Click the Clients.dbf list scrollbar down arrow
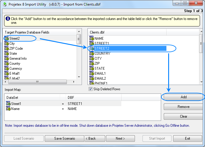205x147 pixels. pyautogui.click(x=201, y=82)
